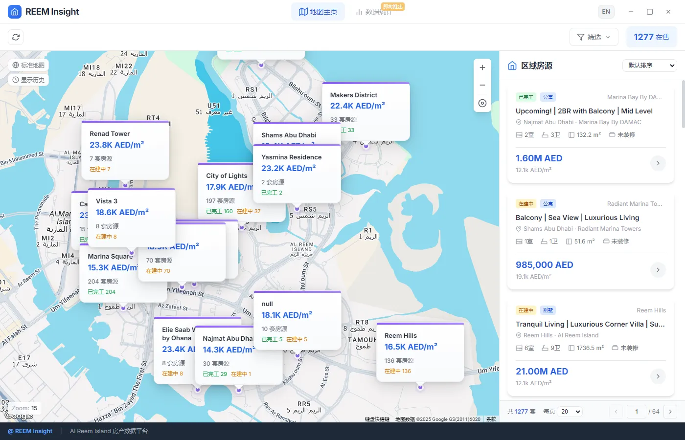This screenshot has width=685, height=440.
Task: Open Najmat Abu Dhabi map card
Action: click(239, 355)
